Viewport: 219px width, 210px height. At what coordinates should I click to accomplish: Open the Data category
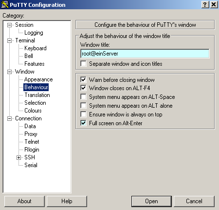click(x=30, y=126)
